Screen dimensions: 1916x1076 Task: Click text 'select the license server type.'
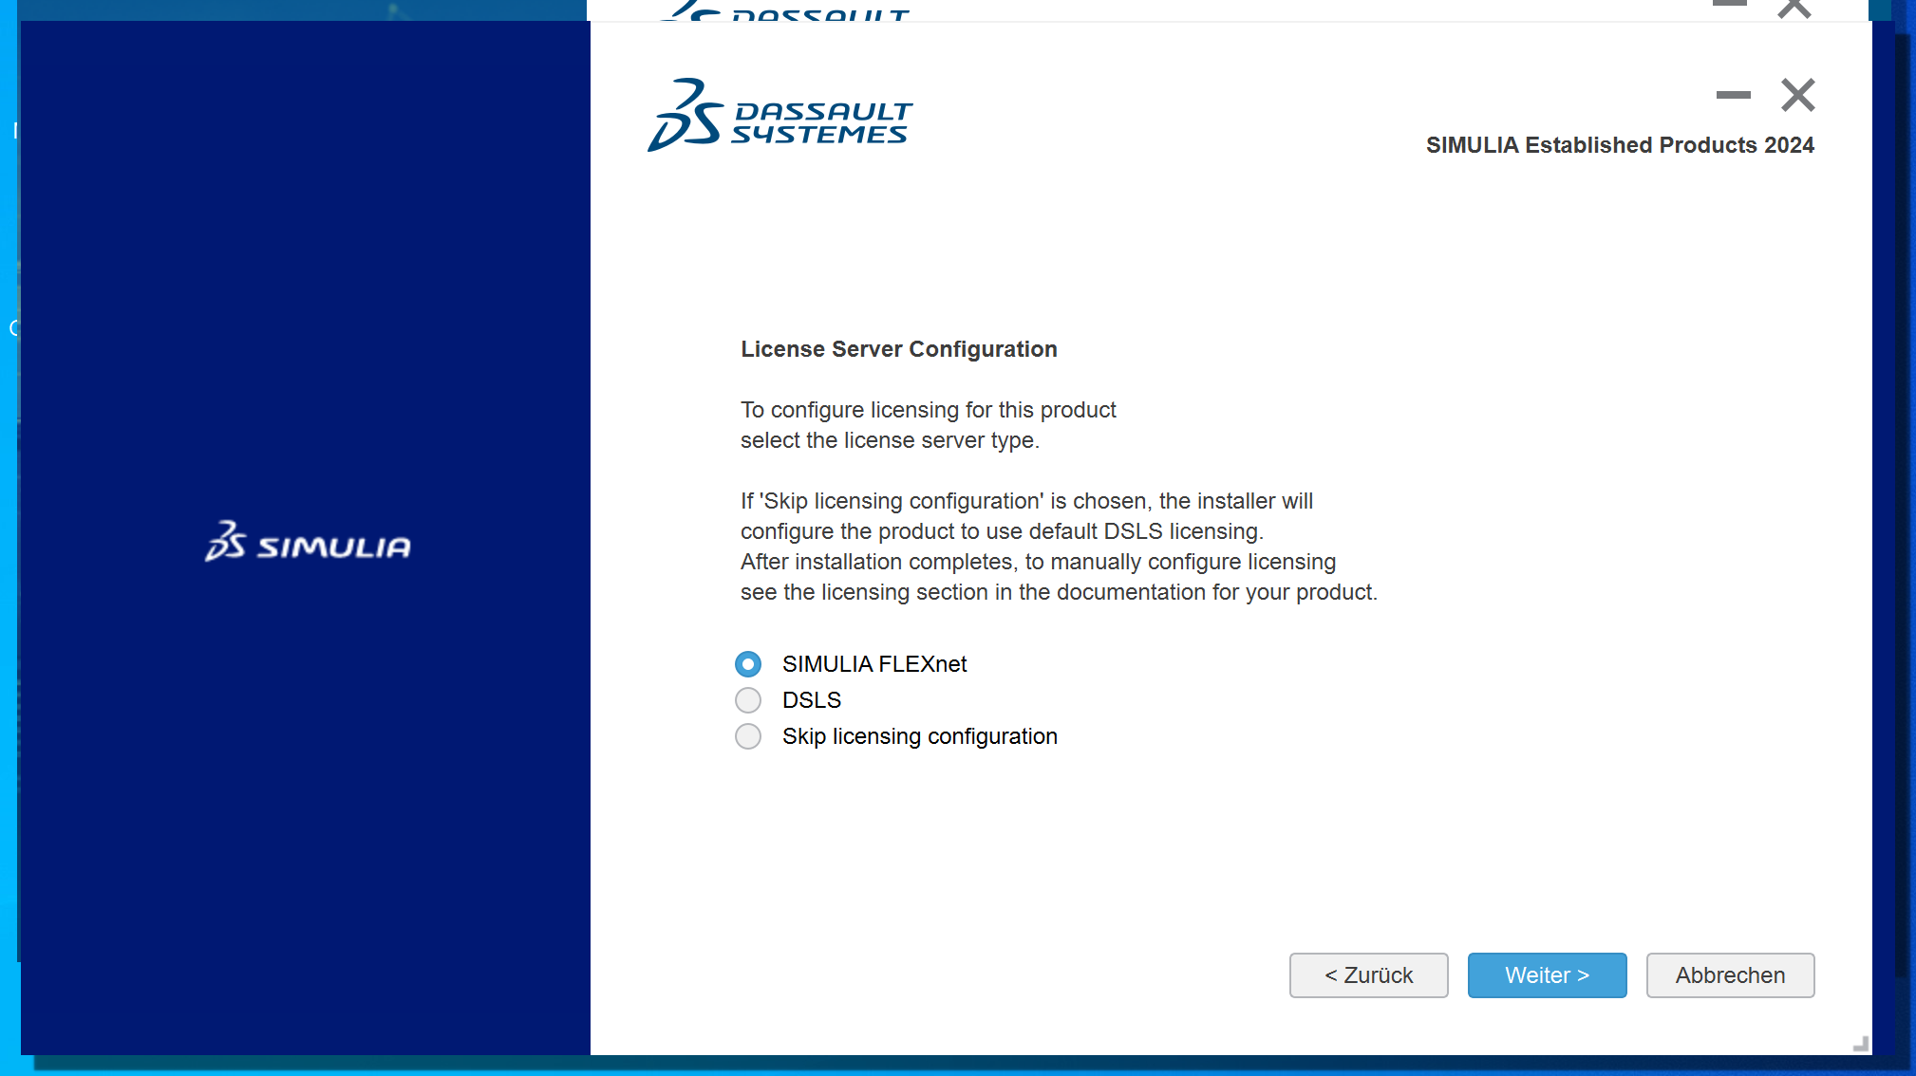[890, 440]
